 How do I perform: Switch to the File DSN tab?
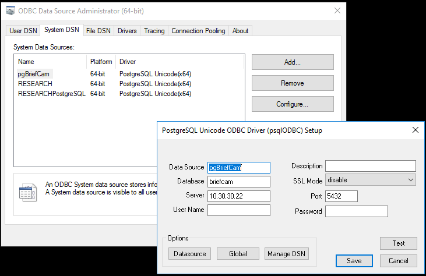click(x=98, y=31)
